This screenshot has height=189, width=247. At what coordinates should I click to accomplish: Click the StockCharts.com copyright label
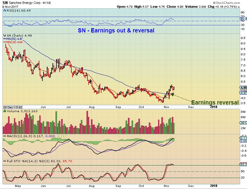226,3
